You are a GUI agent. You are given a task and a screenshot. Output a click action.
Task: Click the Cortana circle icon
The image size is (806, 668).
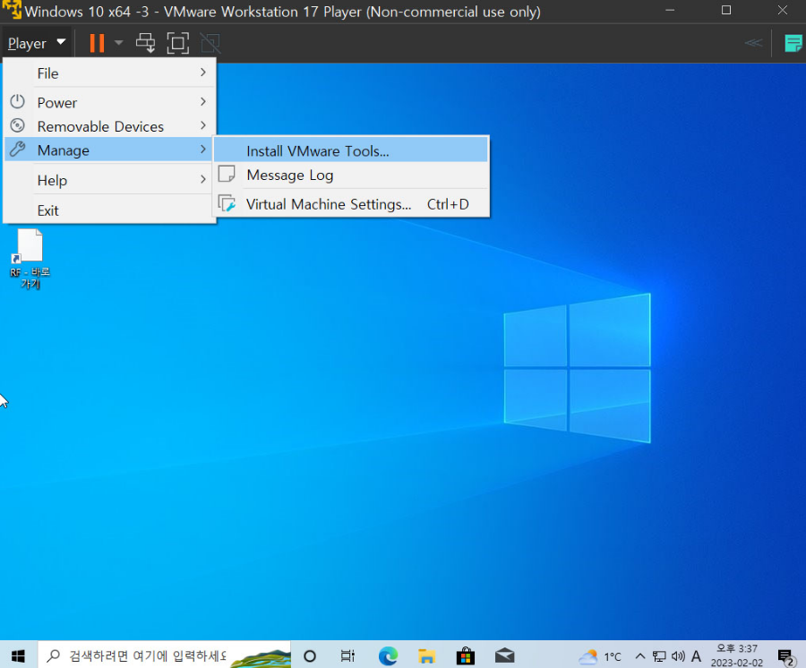[310, 655]
